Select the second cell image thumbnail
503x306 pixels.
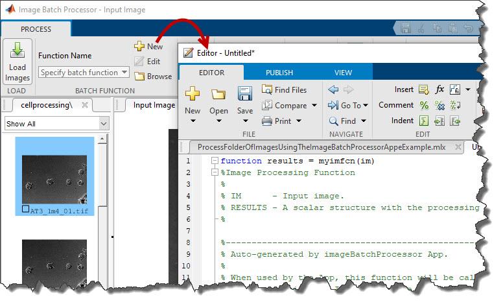click(54, 263)
